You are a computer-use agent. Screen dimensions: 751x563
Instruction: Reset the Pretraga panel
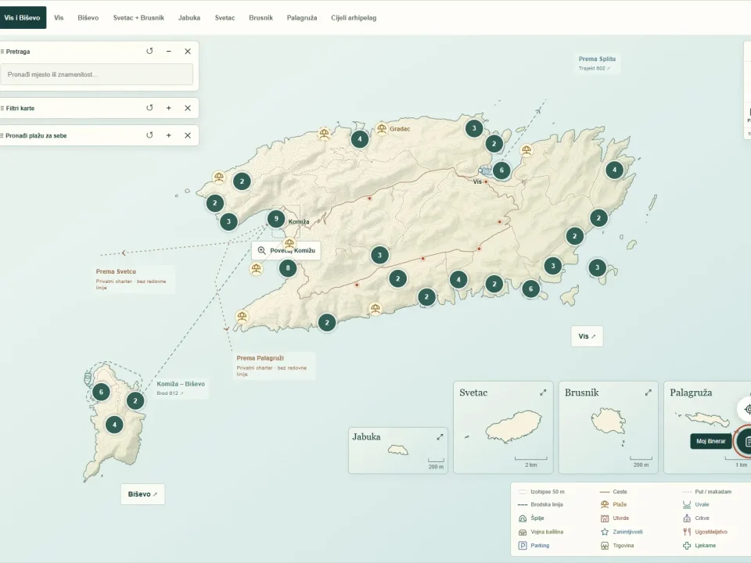coord(149,52)
